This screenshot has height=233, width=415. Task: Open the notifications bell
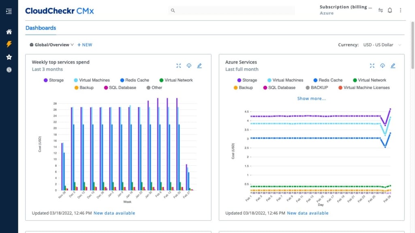point(390,10)
